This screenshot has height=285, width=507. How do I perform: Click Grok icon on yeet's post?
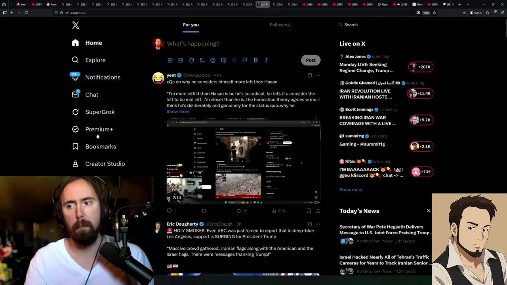tap(310, 75)
